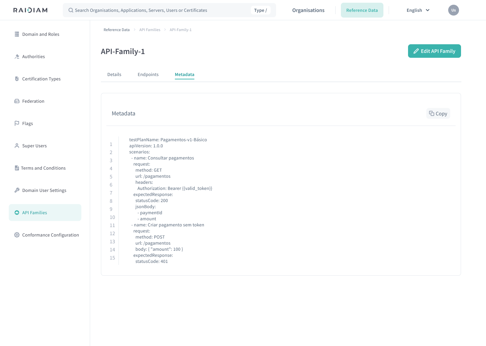This screenshot has width=486, height=346.
Task: Switch to the Details tab
Action: (x=114, y=74)
